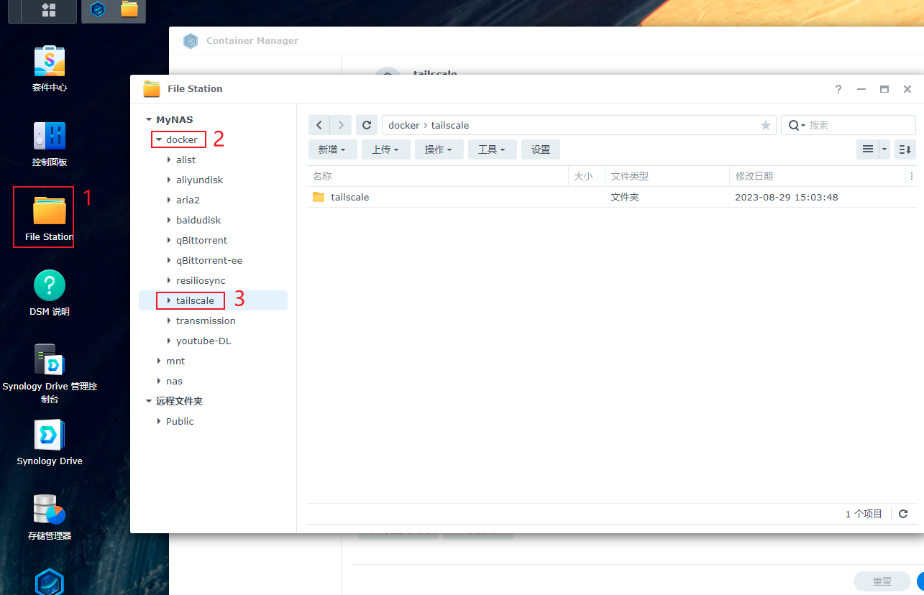
Task: Select the qBittorrent folder in the tree
Action: click(201, 241)
